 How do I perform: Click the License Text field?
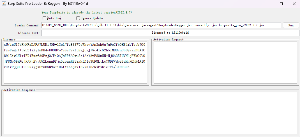pos(170,33)
